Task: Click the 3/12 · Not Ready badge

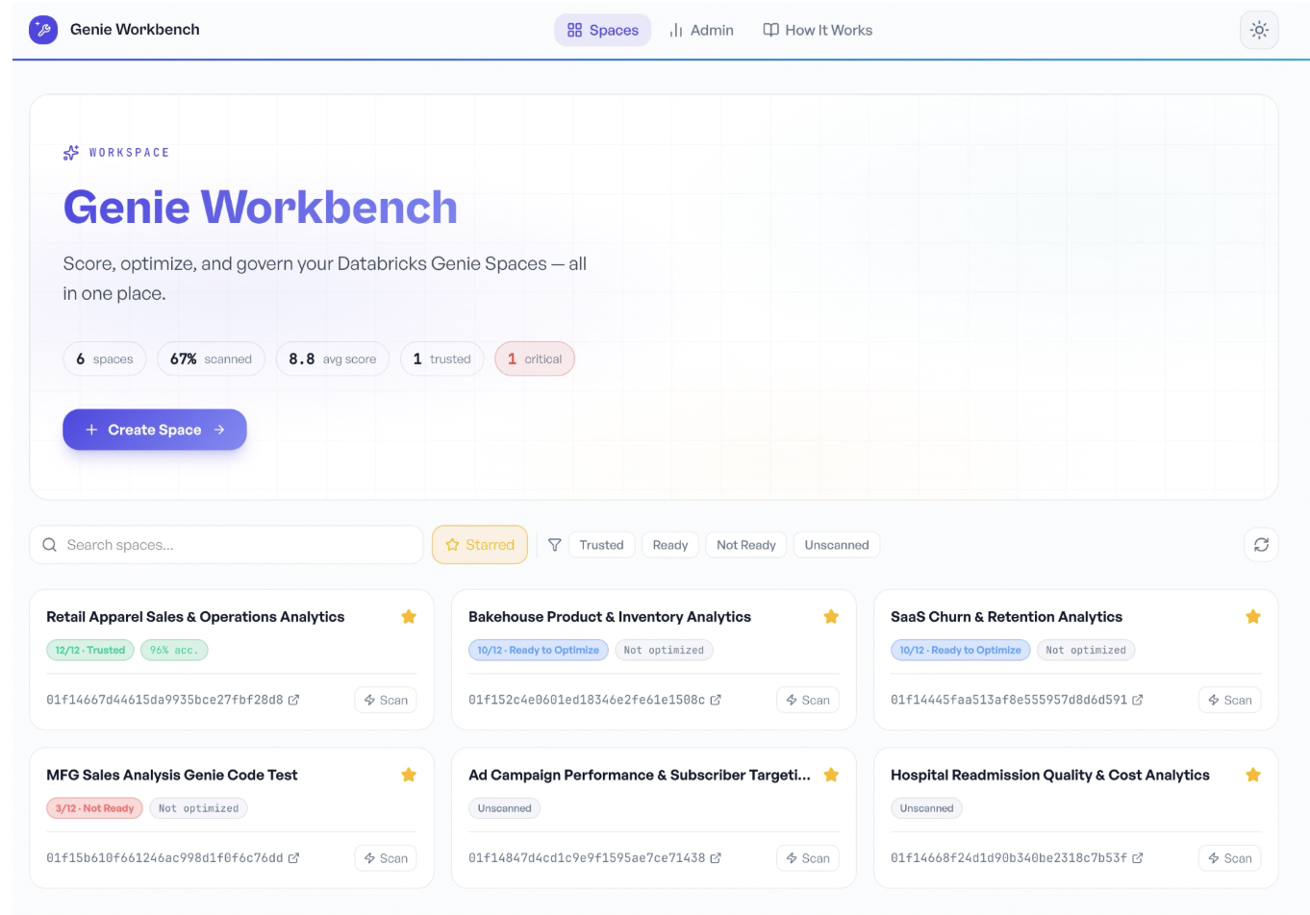Action: coord(94,808)
